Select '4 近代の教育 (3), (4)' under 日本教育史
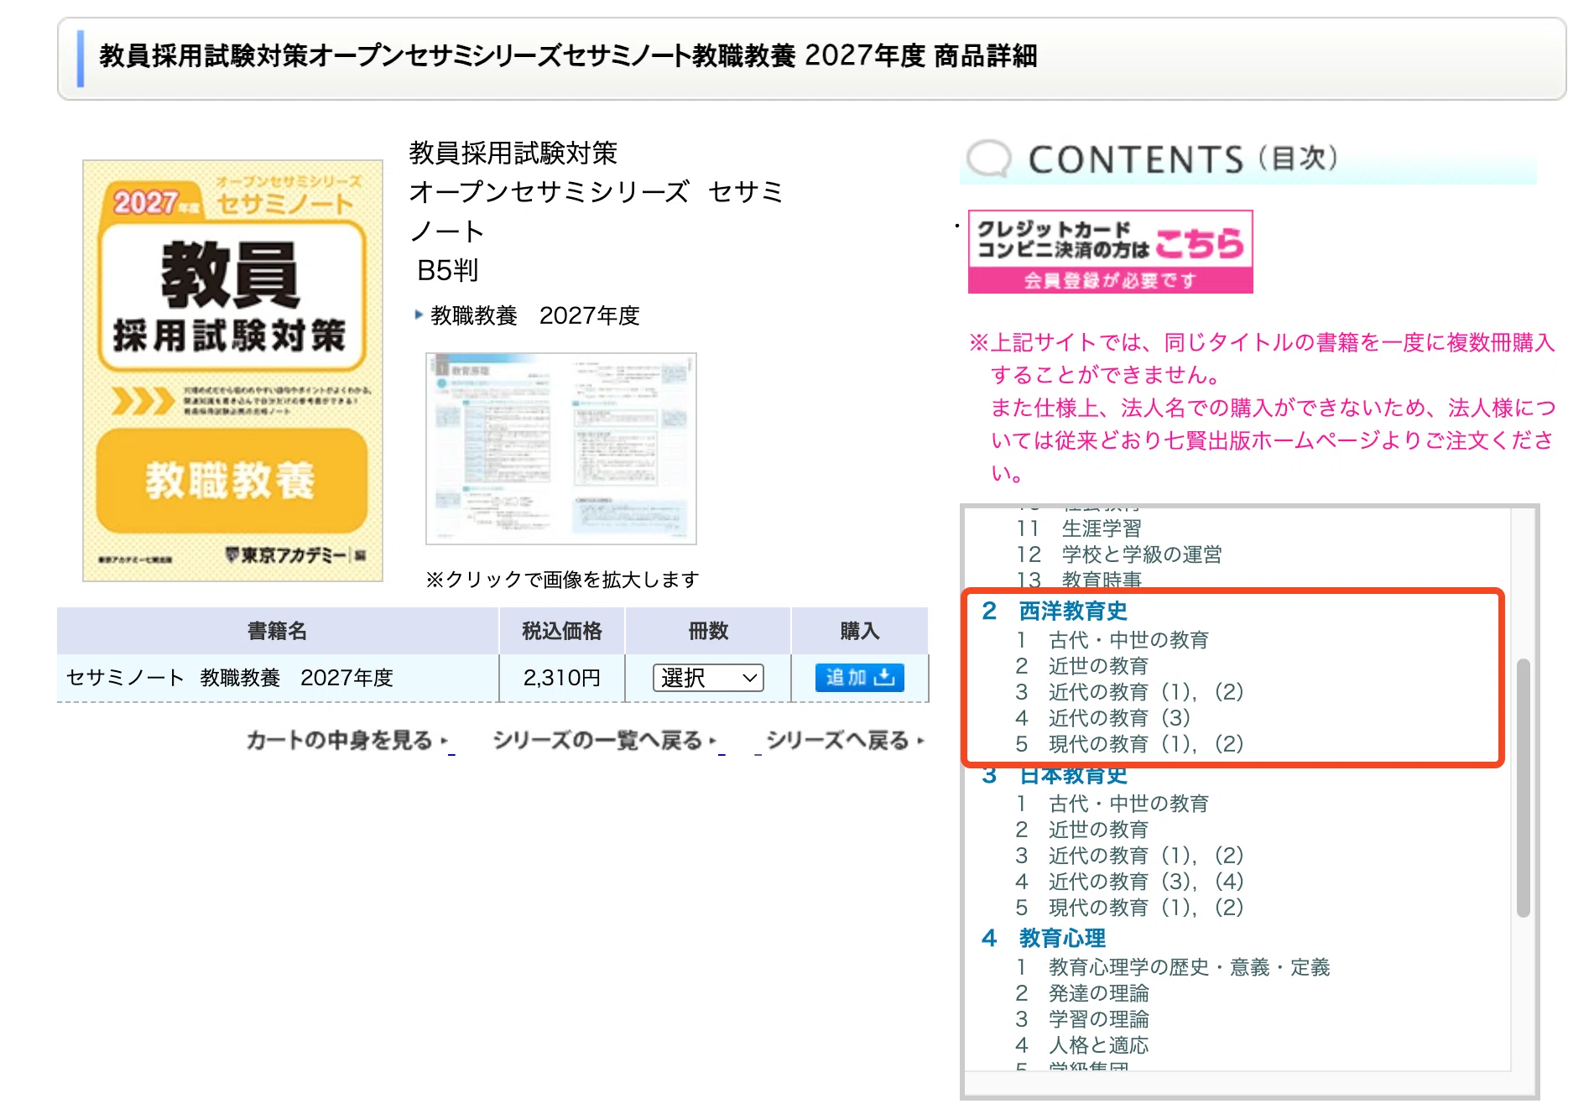Screen dimensions: 1589x1114 [1129, 882]
